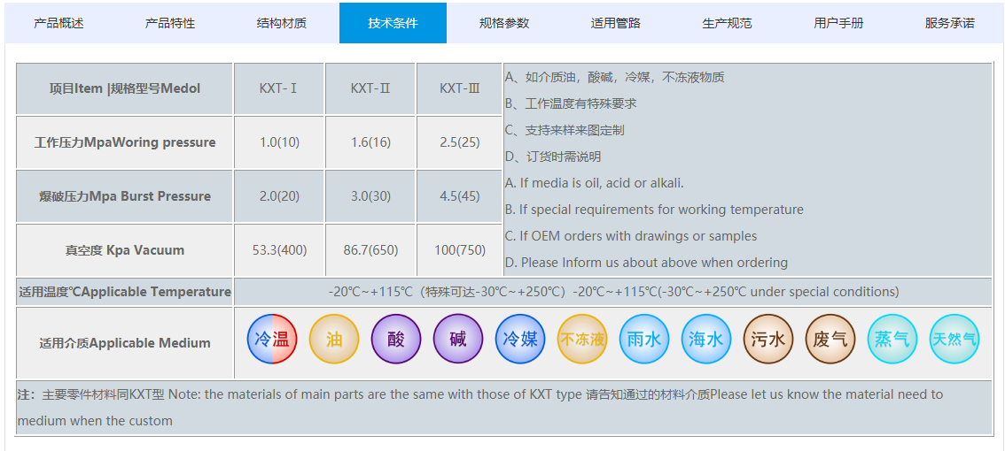Select the brown 污水 sewage icon
The width and height of the screenshot is (1005, 451).
tap(768, 339)
